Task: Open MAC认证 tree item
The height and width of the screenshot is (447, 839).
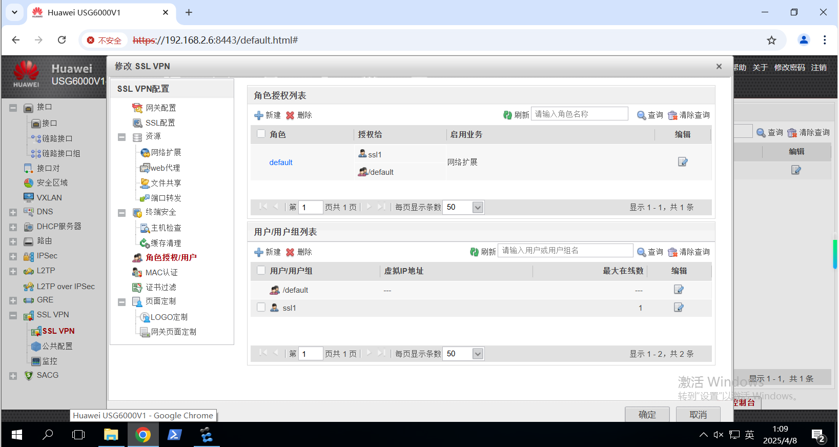Action: coord(155,273)
